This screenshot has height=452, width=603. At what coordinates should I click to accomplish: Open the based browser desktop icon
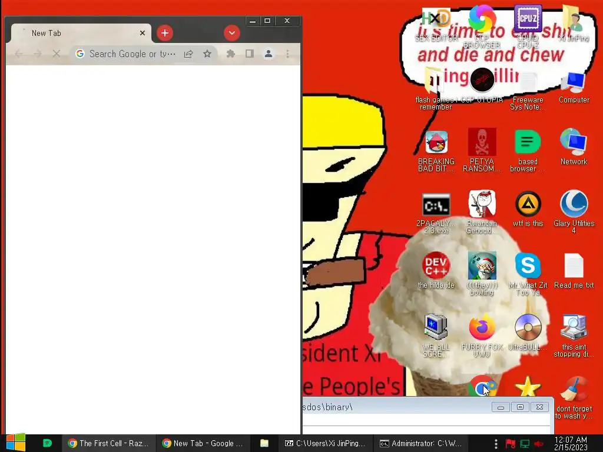point(528,151)
